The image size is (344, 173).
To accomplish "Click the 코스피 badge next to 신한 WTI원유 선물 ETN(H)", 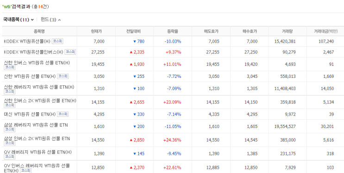I will coord(63,76).
